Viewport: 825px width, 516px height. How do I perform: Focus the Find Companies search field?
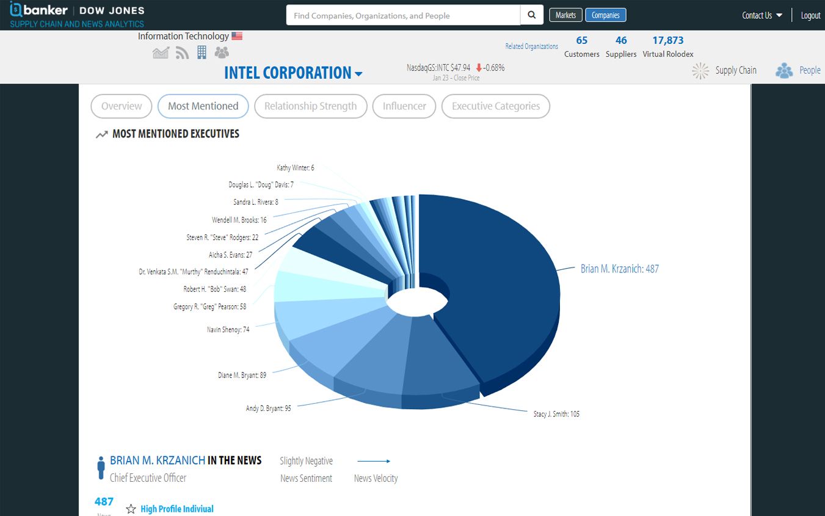tap(403, 15)
